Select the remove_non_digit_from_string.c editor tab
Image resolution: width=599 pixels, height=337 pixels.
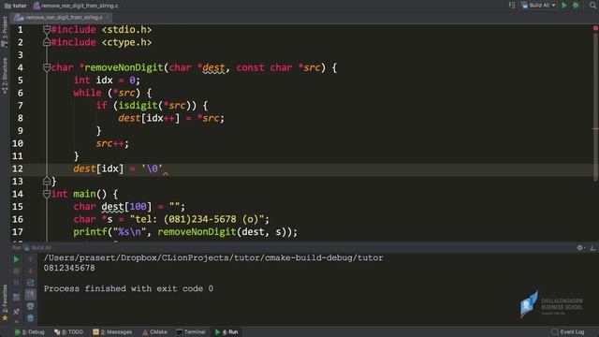[60, 18]
